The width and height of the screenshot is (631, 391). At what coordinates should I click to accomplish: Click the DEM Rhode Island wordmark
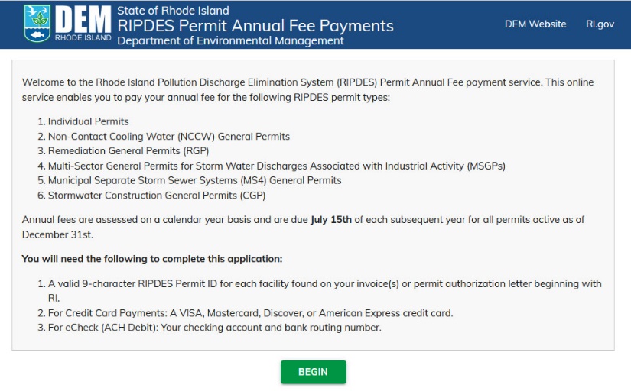[x=82, y=23]
